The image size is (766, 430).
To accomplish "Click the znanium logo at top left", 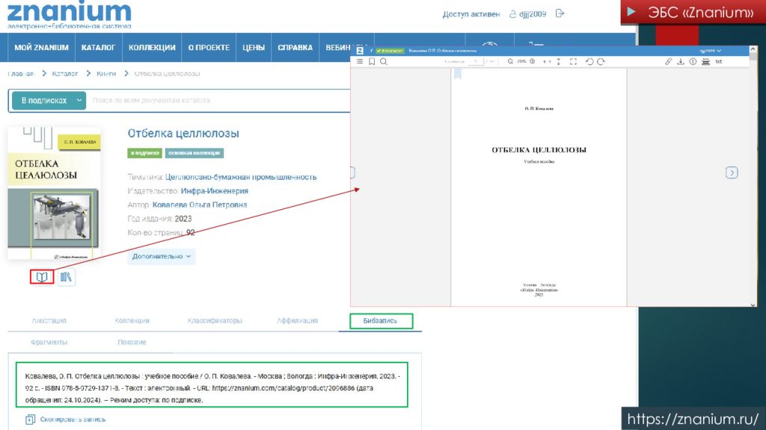I will pyautogui.click(x=70, y=15).
